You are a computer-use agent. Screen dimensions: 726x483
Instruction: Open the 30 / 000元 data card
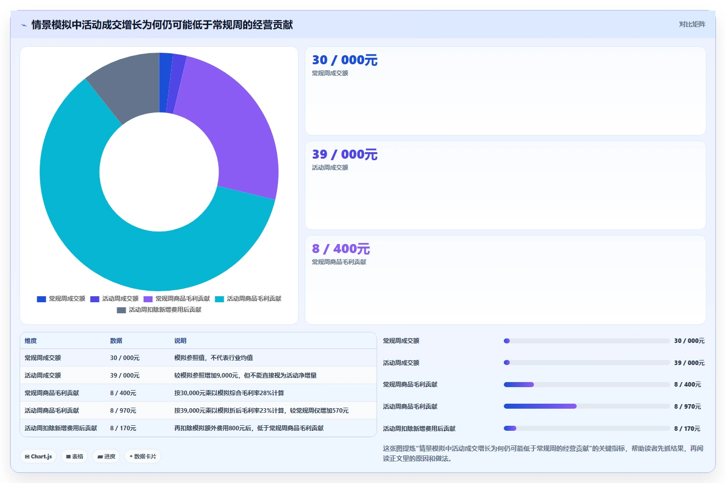tap(505, 91)
